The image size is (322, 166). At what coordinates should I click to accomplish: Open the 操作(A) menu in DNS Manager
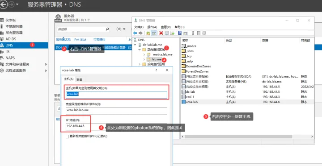point(152,27)
